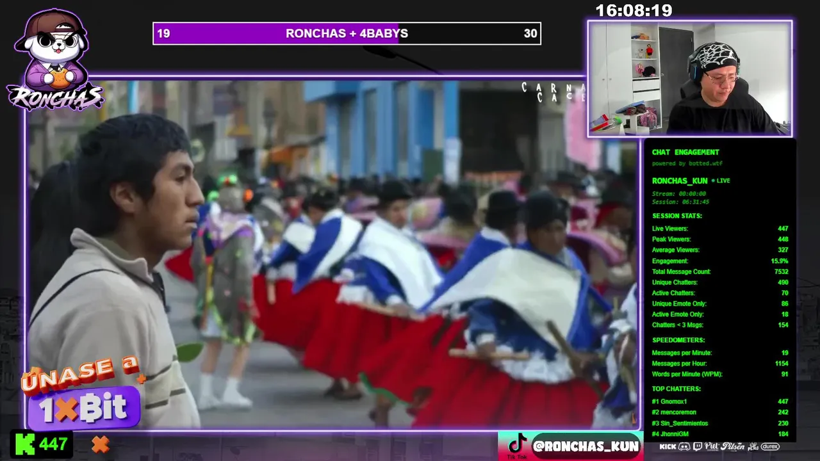Click the Live Viewers stat row
Viewport: 820px width, 461px height.
(x=720, y=229)
